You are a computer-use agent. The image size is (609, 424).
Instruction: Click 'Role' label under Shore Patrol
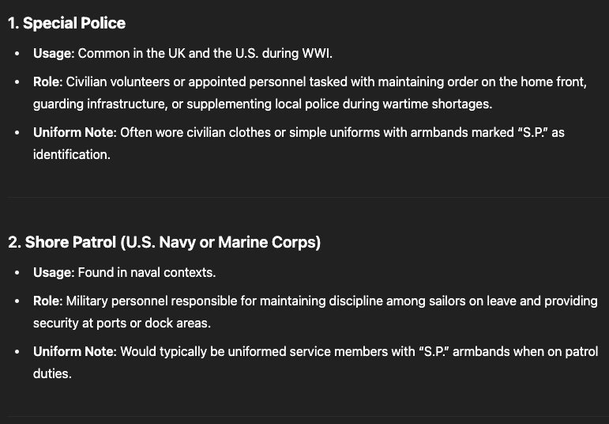coord(47,301)
